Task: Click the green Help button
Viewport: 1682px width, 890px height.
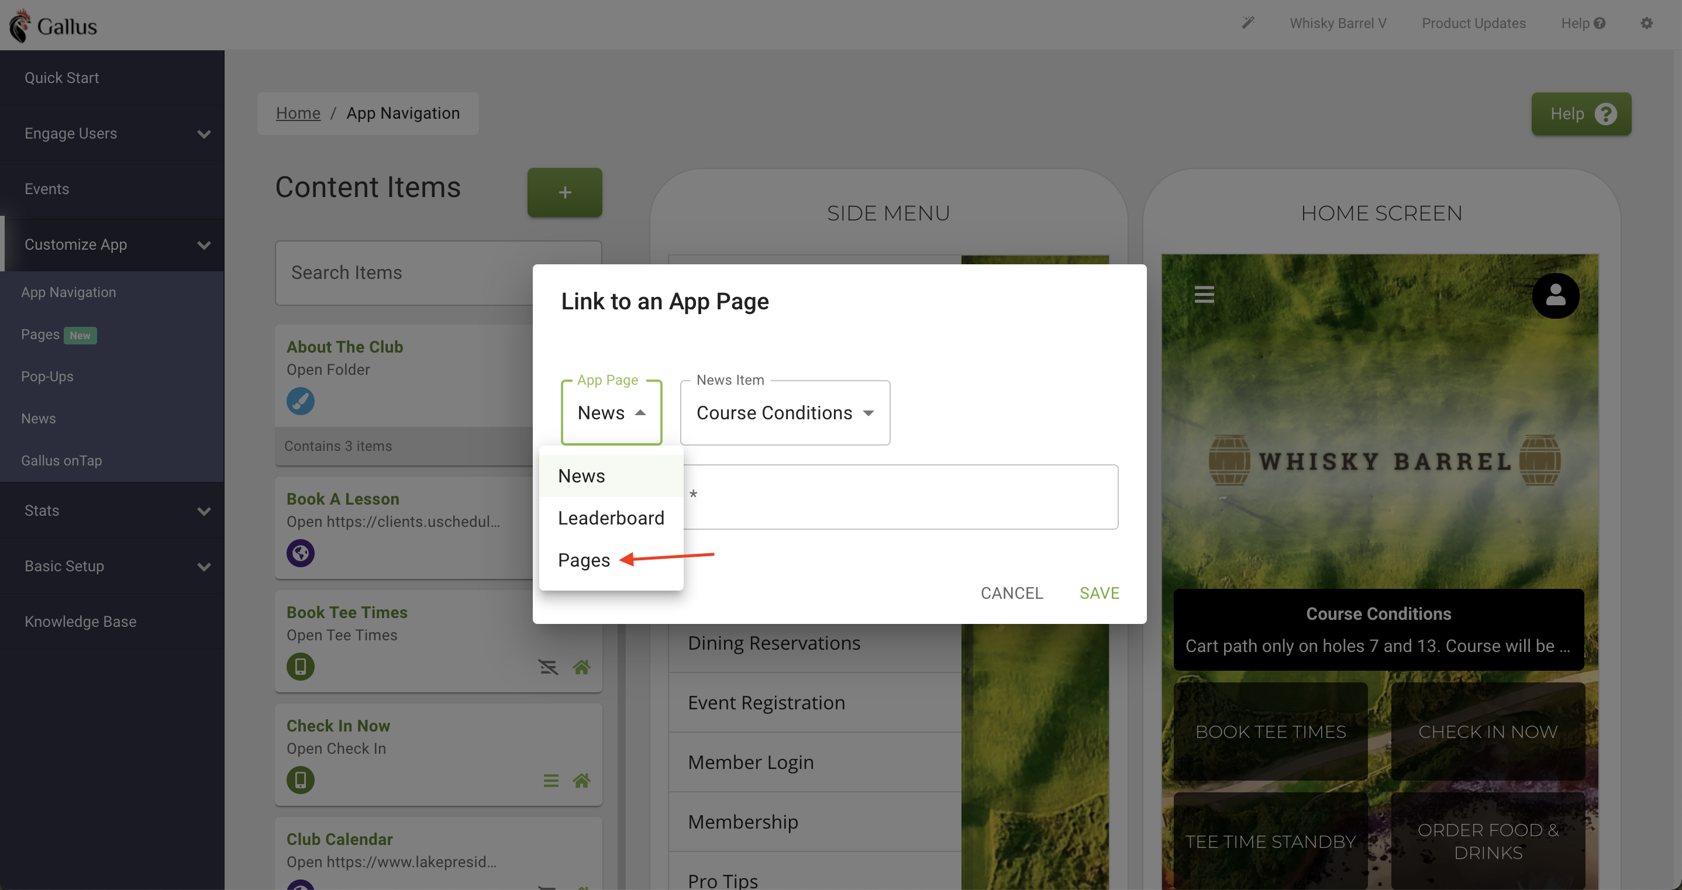Action: tap(1581, 113)
